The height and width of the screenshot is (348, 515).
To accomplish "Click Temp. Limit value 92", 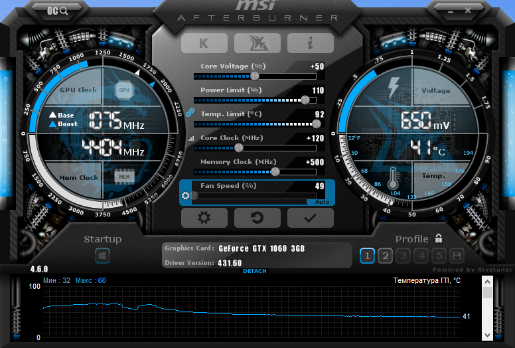I will tap(320, 114).
